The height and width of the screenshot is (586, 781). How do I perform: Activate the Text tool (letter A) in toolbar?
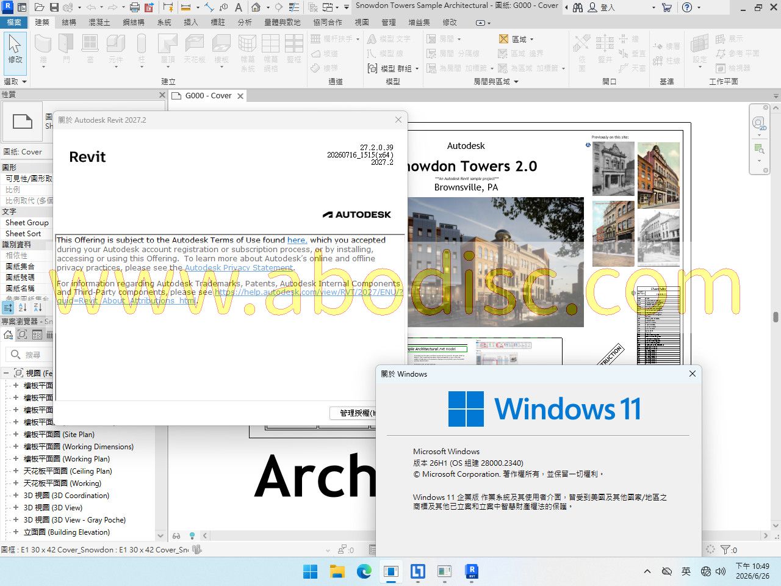(x=239, y=7)
